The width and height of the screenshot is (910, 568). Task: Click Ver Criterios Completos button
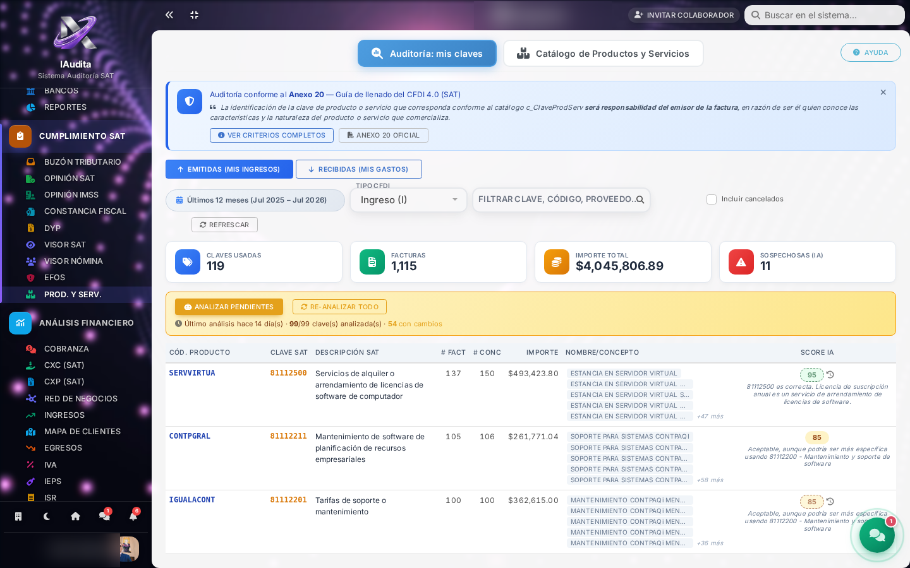tap(272, 135)
